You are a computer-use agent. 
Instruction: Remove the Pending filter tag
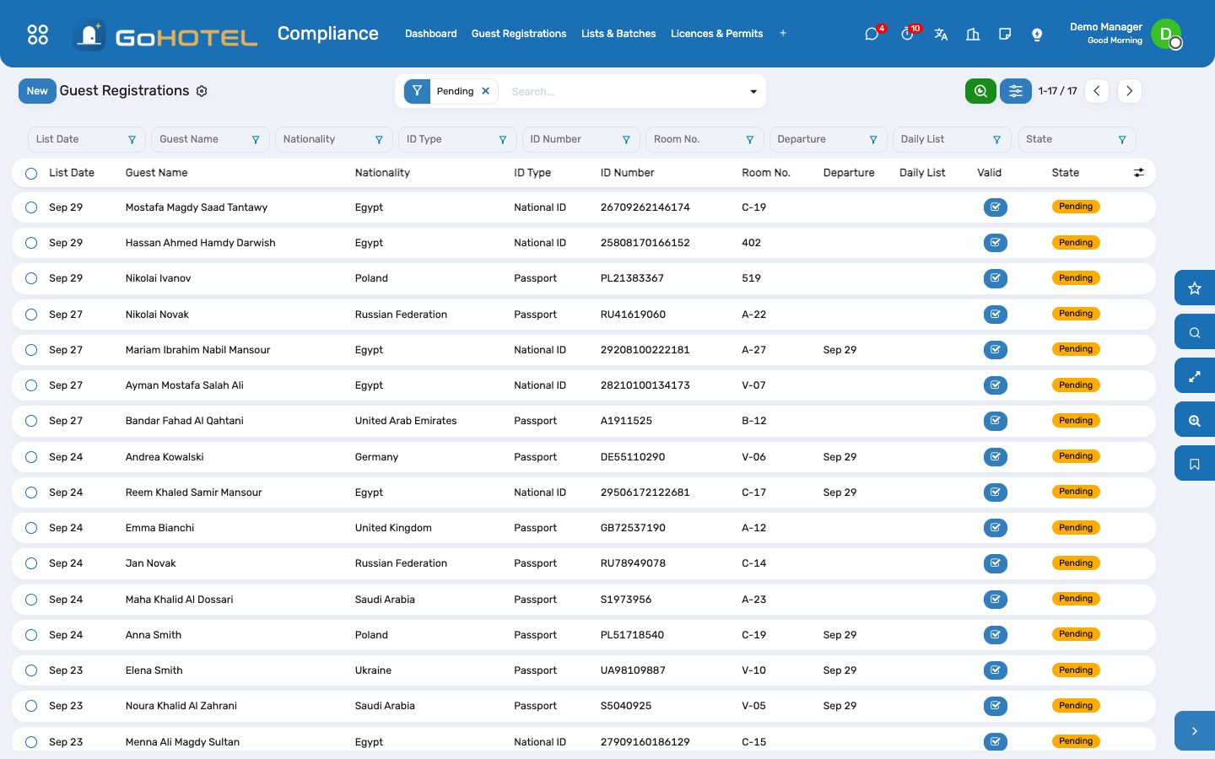pyautogui.click(x=486, y=91)
